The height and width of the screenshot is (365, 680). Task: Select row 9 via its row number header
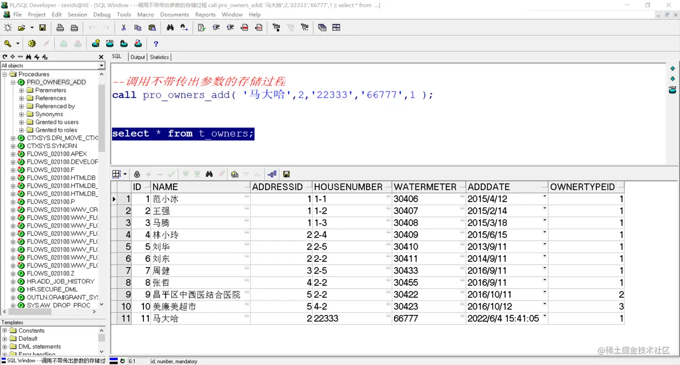pyautogui.click(x=125, y=295)
